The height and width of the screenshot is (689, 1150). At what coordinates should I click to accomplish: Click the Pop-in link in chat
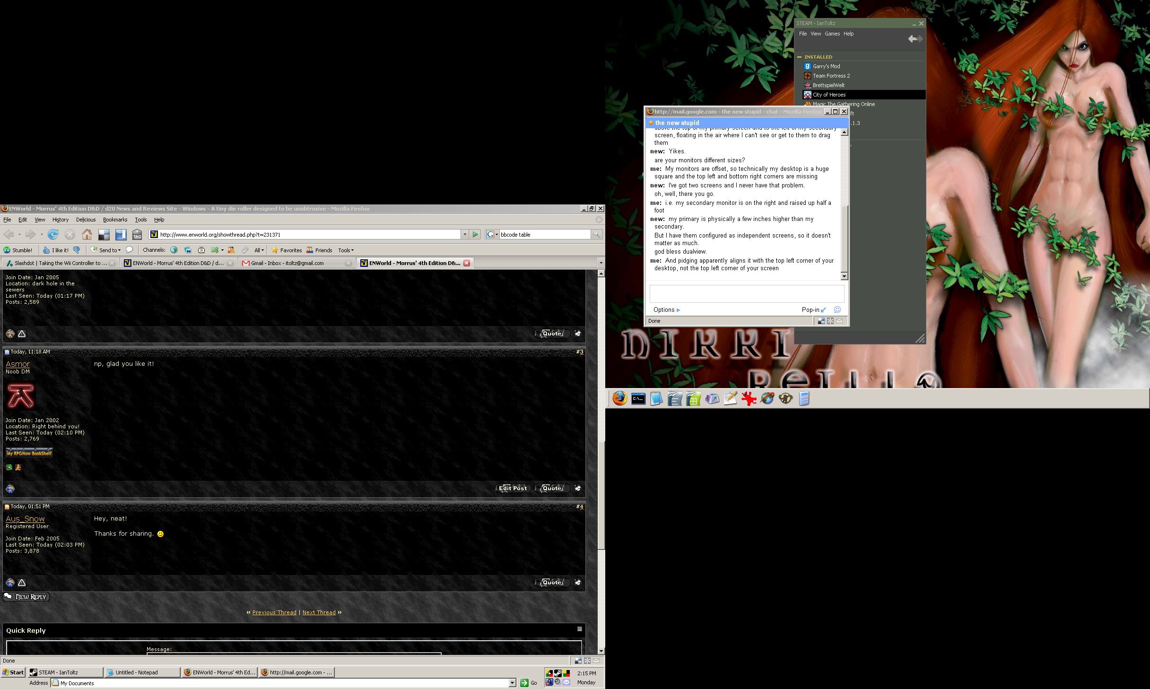pyautogui.click(x=813, y=309)
